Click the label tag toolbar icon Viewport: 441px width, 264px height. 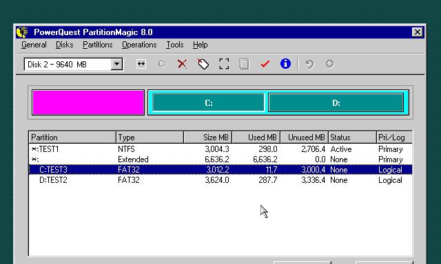pyautogui.click(x=203, y=64)
